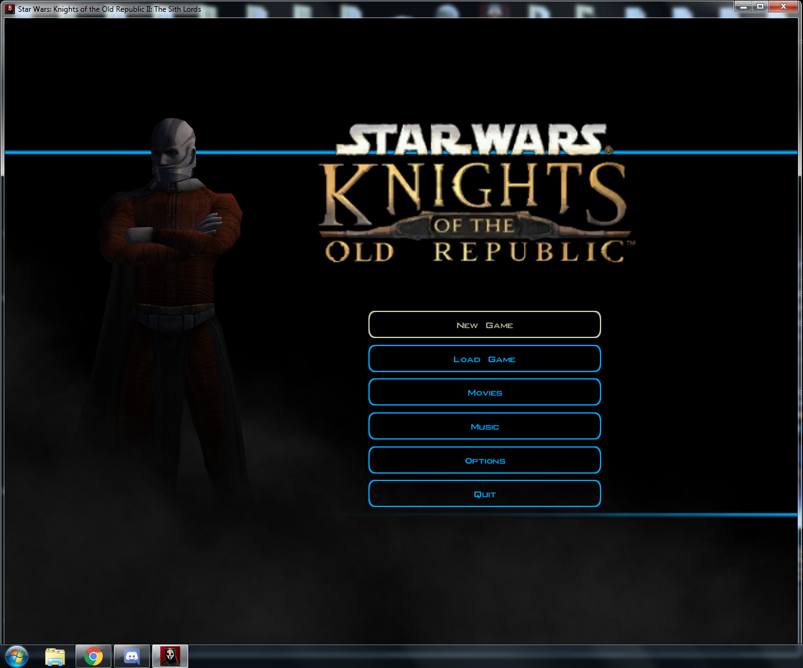The height and width of the screenshot is (668, 803).
Task: Close the game window with X
Action: point(783,6)
